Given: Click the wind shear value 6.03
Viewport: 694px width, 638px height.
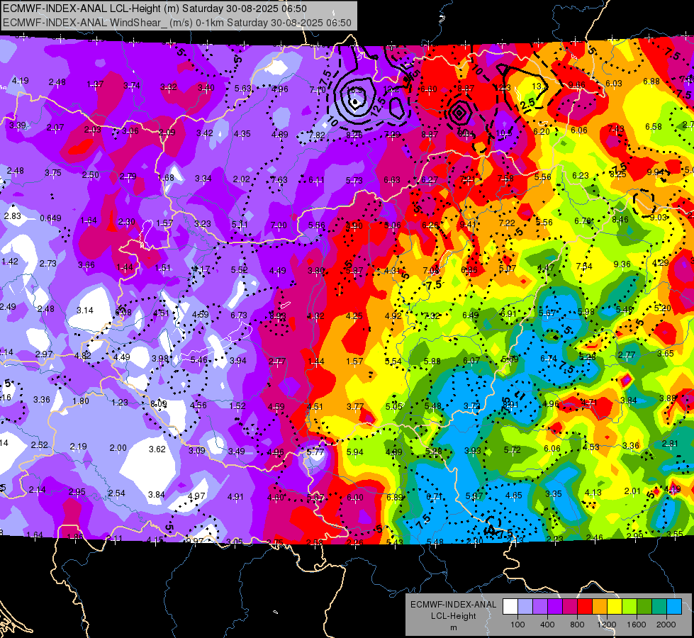Looking at the screenshot, I should [x=614, y=83].
